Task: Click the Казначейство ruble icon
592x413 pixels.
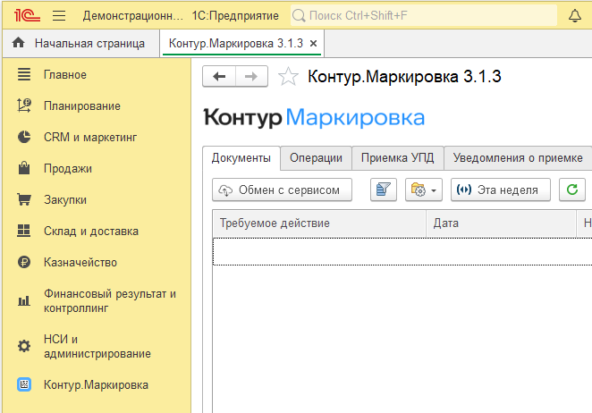Action: (x=24, y=262)
